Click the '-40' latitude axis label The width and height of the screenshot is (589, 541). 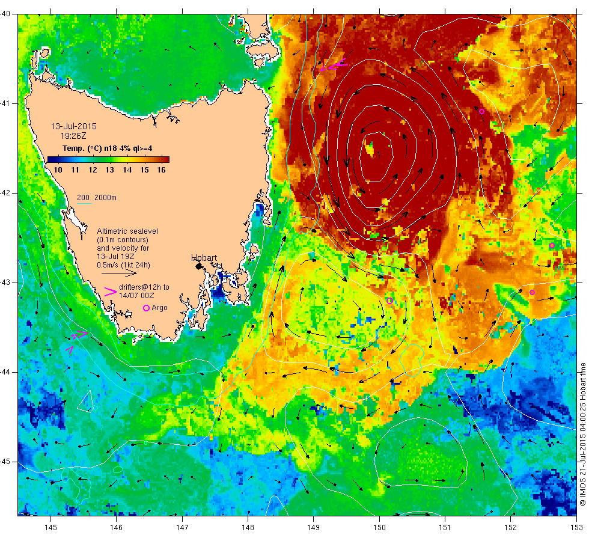coord(5,14)
